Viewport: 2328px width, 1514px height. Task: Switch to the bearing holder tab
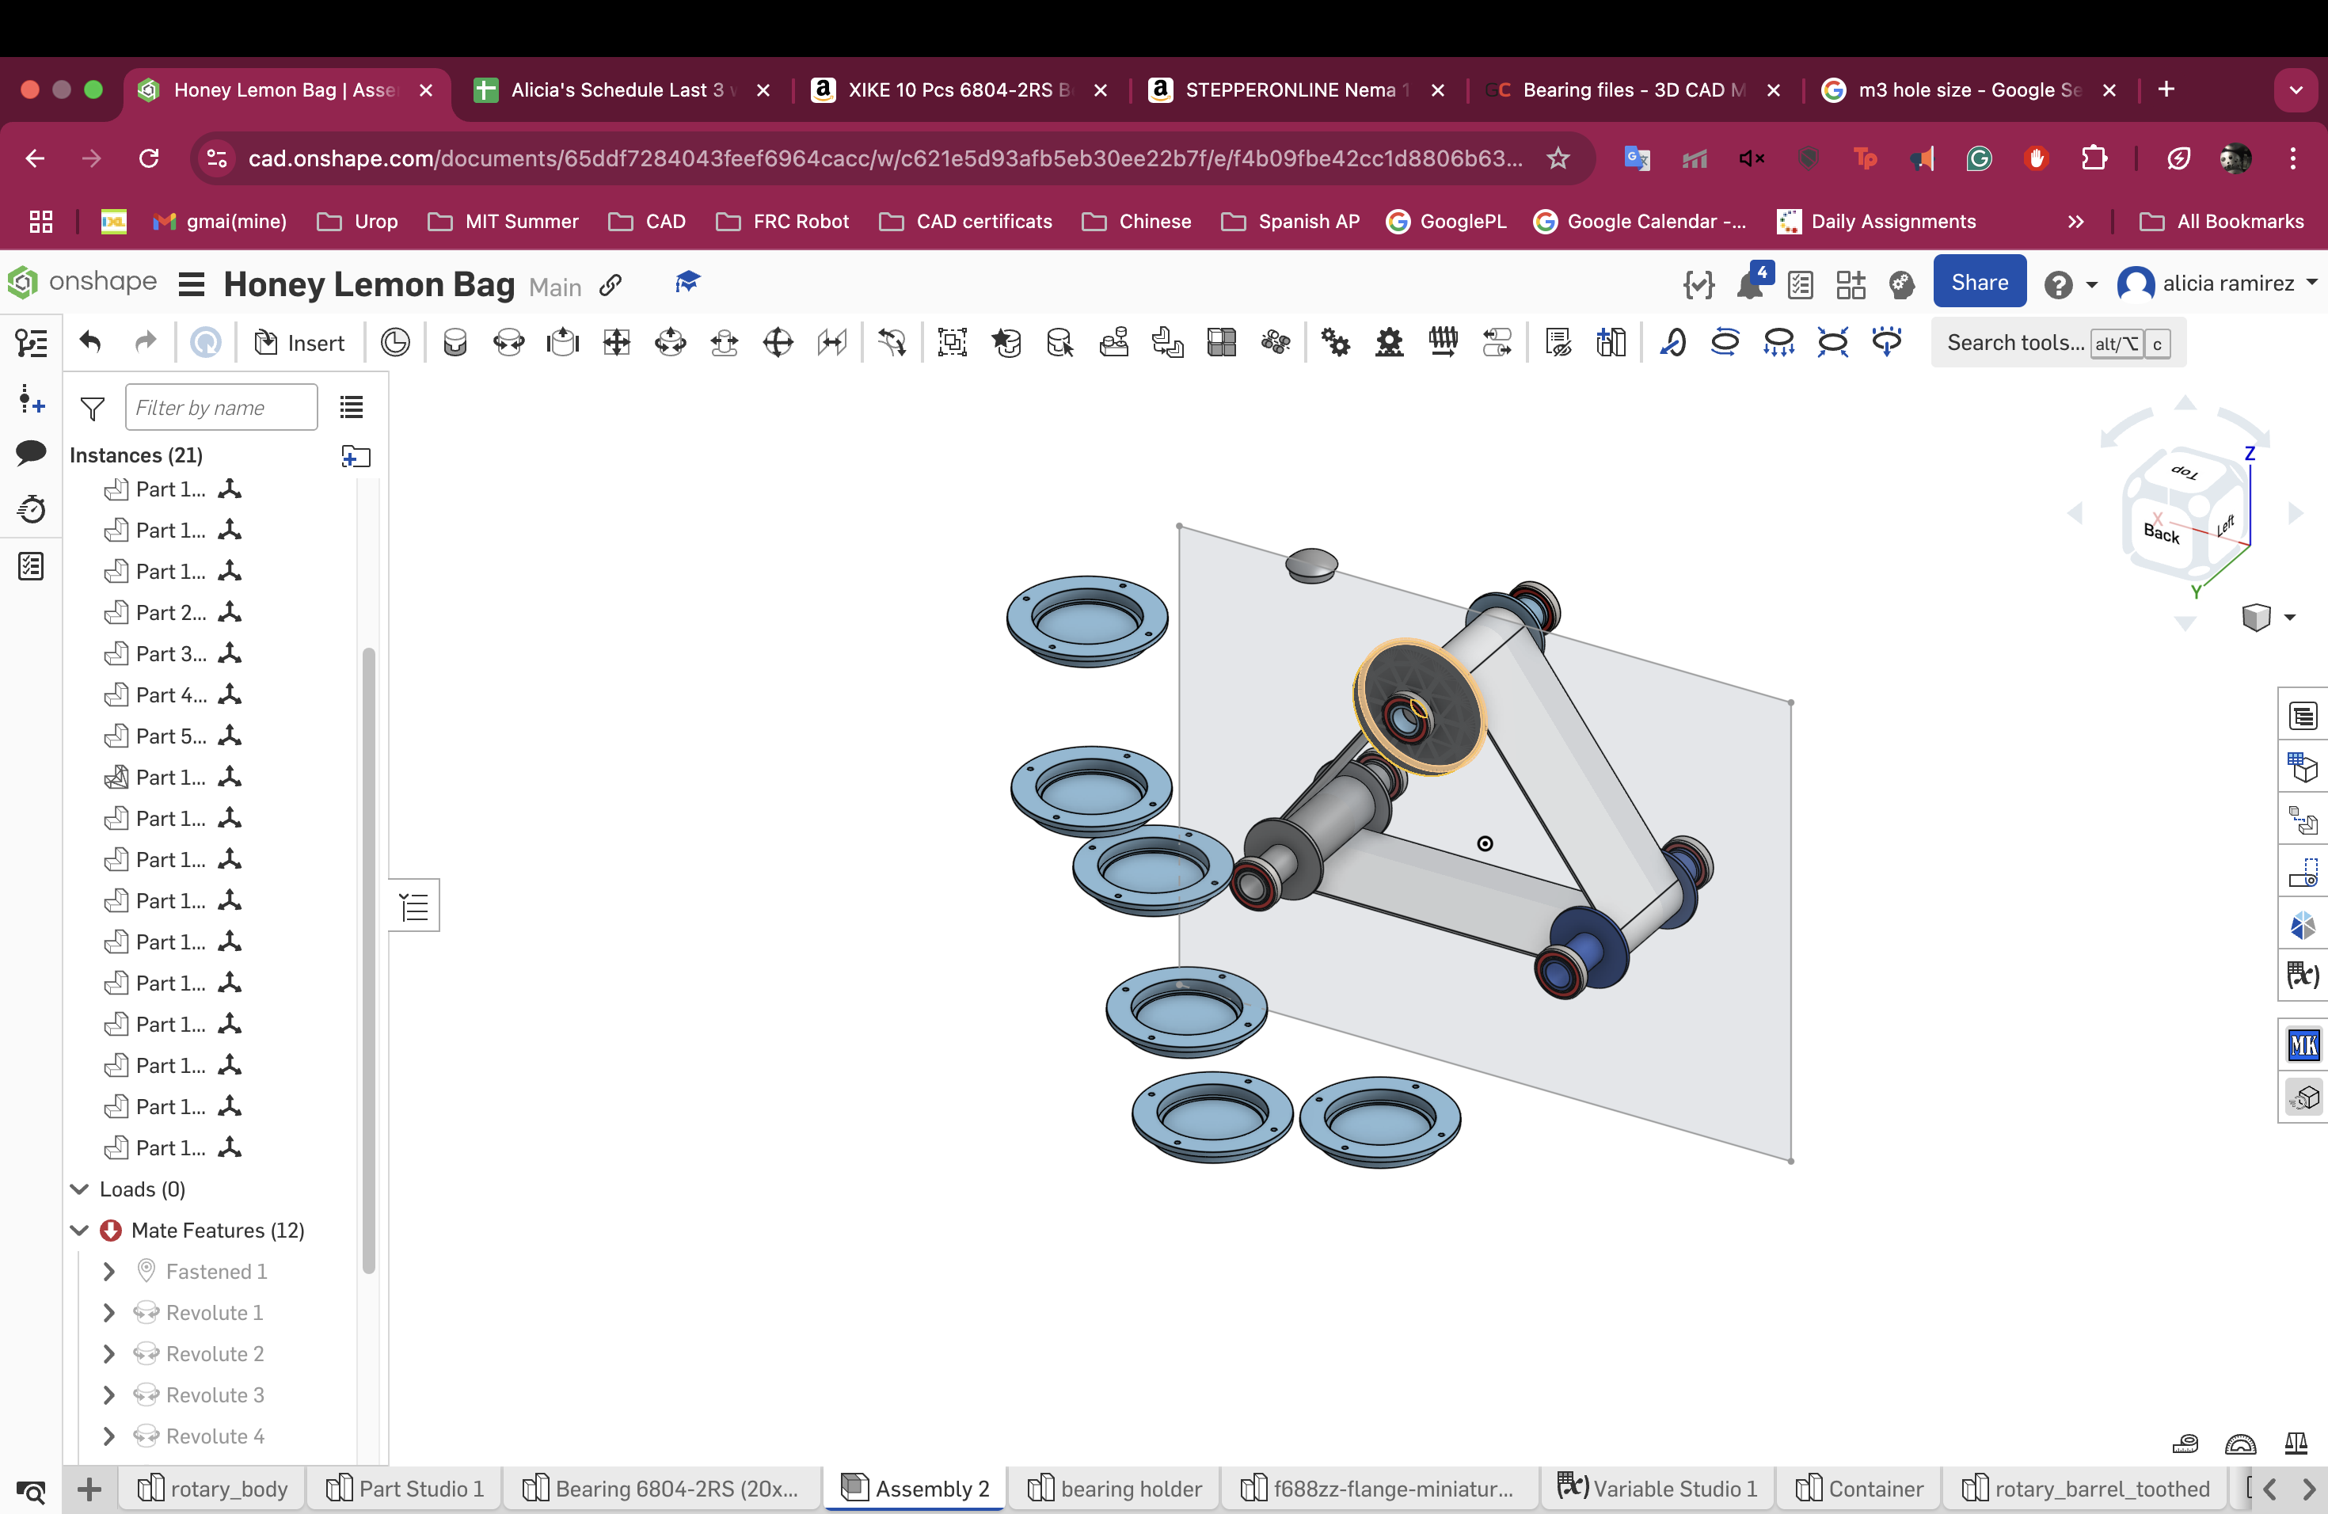1114,1489
